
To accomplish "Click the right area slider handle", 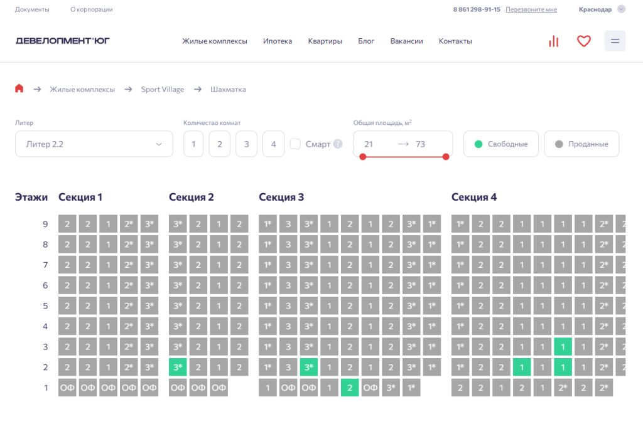I will click(x=446, y=157).
